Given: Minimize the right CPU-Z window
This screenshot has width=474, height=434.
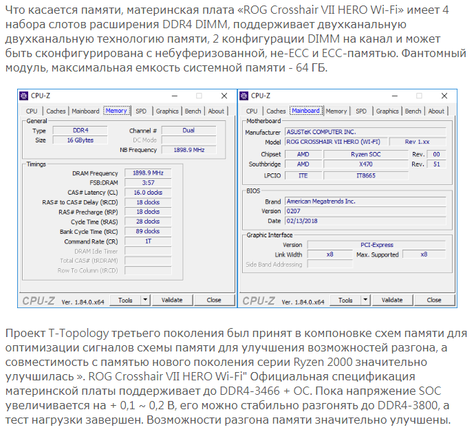Looking at the screenshot, I should (x=394, y=96).
